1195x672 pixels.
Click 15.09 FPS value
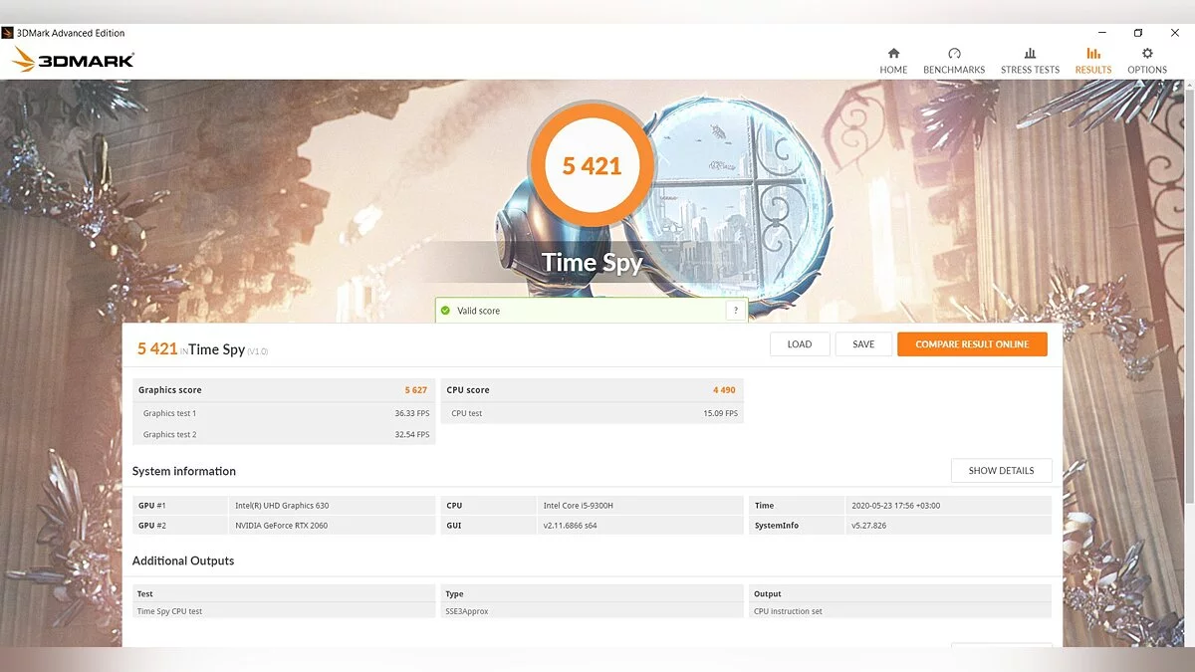pyautogui.click(x=720, y=413)
